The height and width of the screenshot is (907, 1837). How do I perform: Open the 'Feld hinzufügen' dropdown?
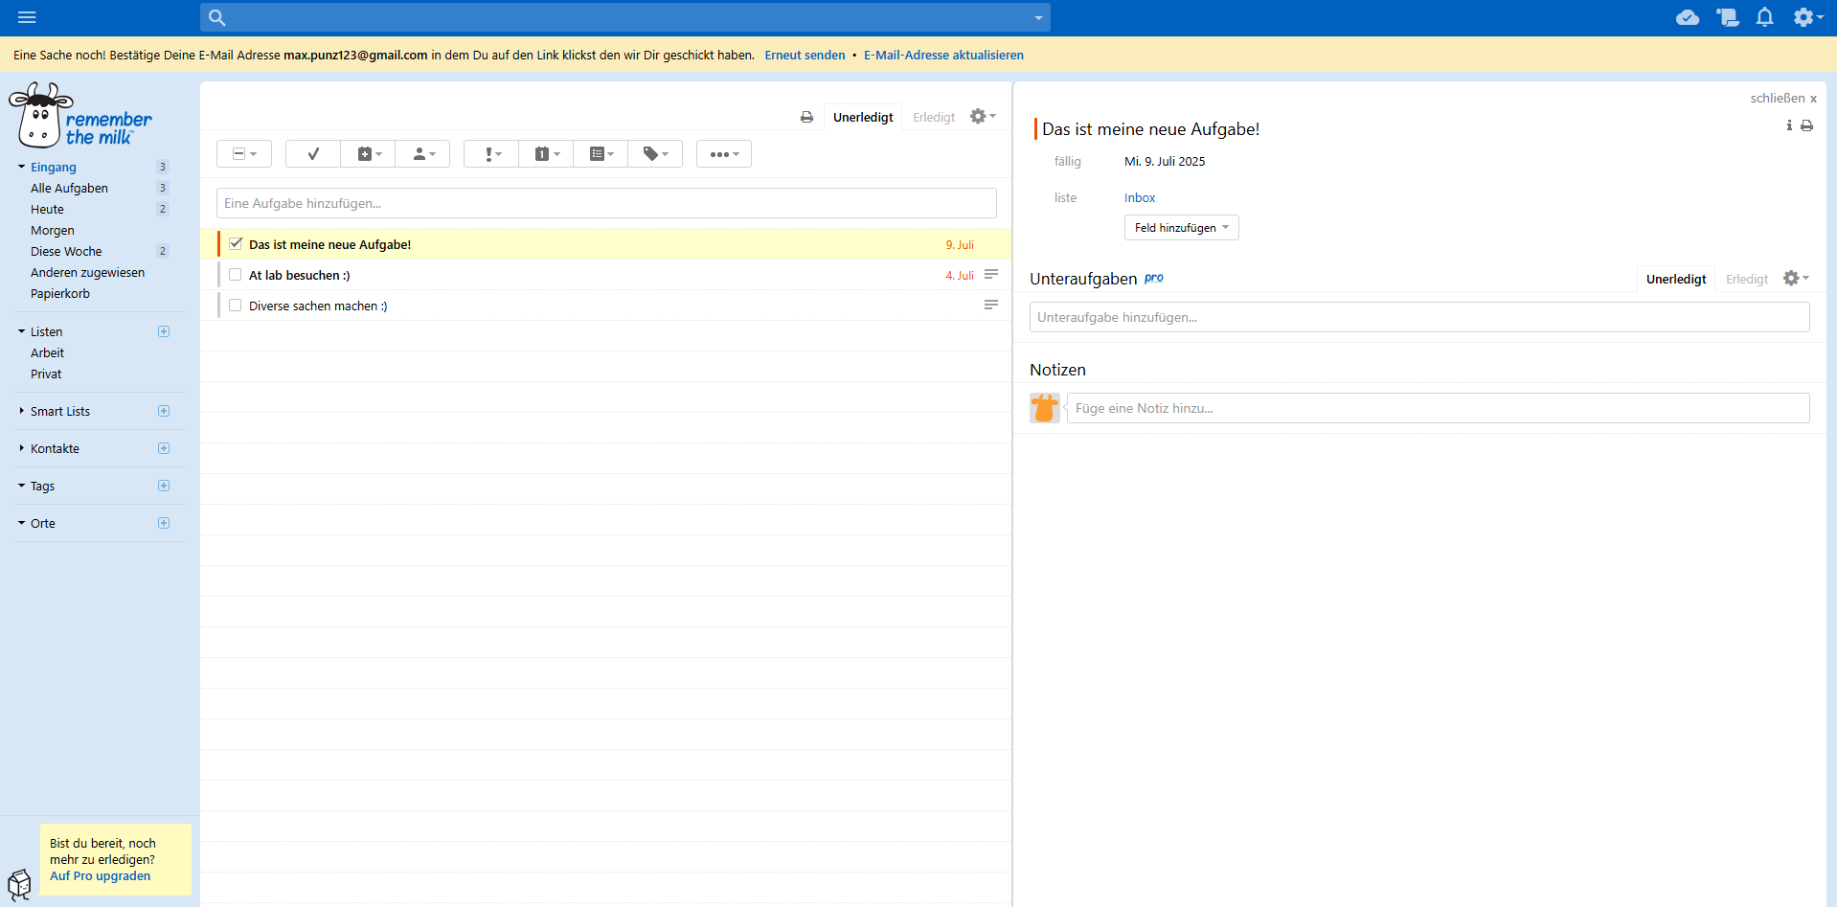[1181, 228]
